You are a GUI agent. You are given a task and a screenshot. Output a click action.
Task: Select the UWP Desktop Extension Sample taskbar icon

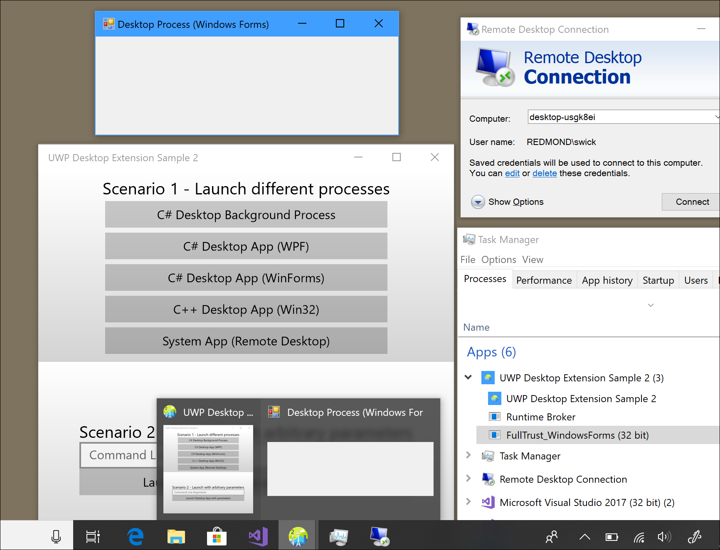pos(297,536)
